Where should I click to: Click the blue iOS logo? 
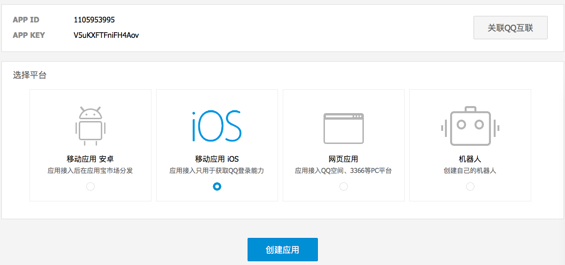click(x=217, y=126)
